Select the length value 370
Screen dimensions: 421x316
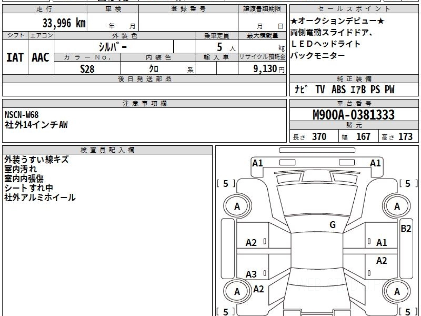point(319,137)
